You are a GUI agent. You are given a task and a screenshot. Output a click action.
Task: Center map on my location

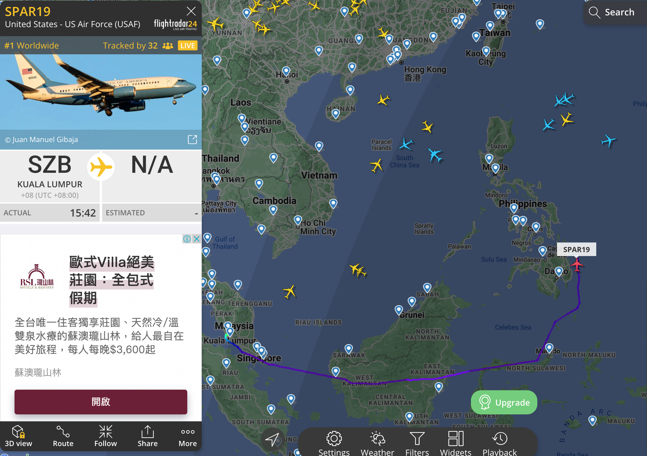pos(272,440)
